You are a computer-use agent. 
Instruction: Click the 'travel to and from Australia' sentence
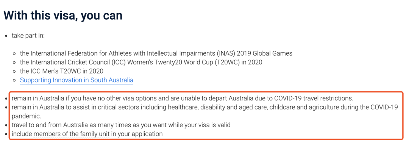[x=121, y=125]
